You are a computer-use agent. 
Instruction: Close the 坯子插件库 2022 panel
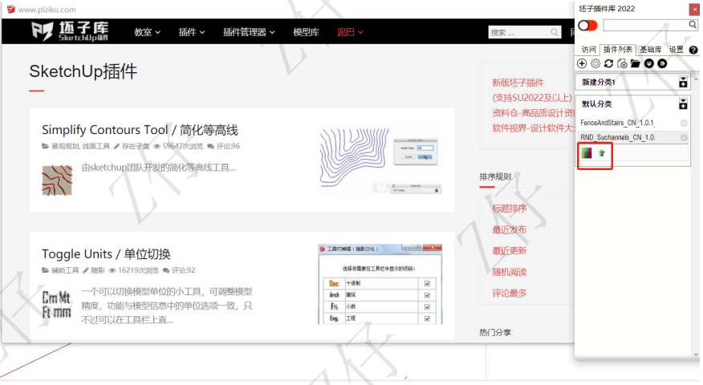694,9
